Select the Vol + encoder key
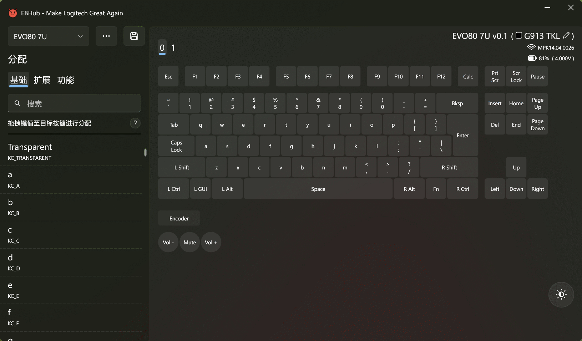 pyautogui.click(x=211, y=243)
